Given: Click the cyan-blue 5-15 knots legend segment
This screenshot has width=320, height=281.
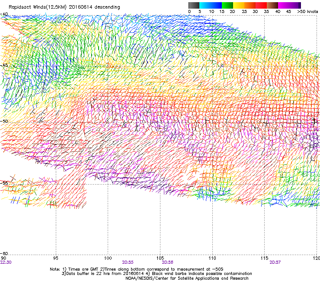Looking at the screenshot, I should (211, 5).
